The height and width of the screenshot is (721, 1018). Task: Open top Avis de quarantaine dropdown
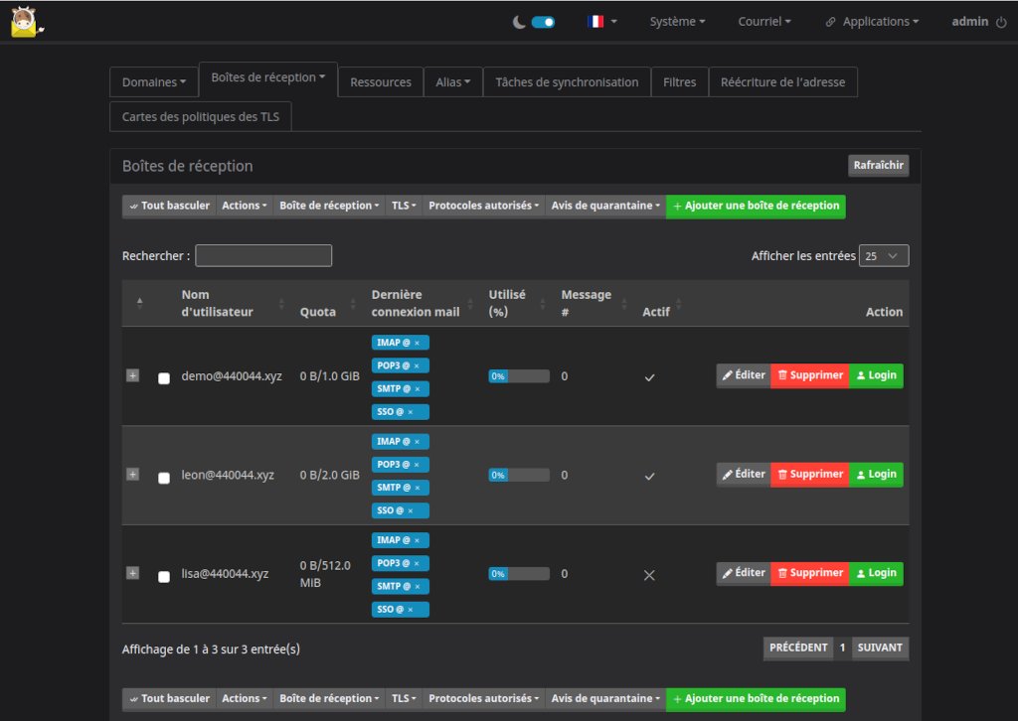pos(605,207)
